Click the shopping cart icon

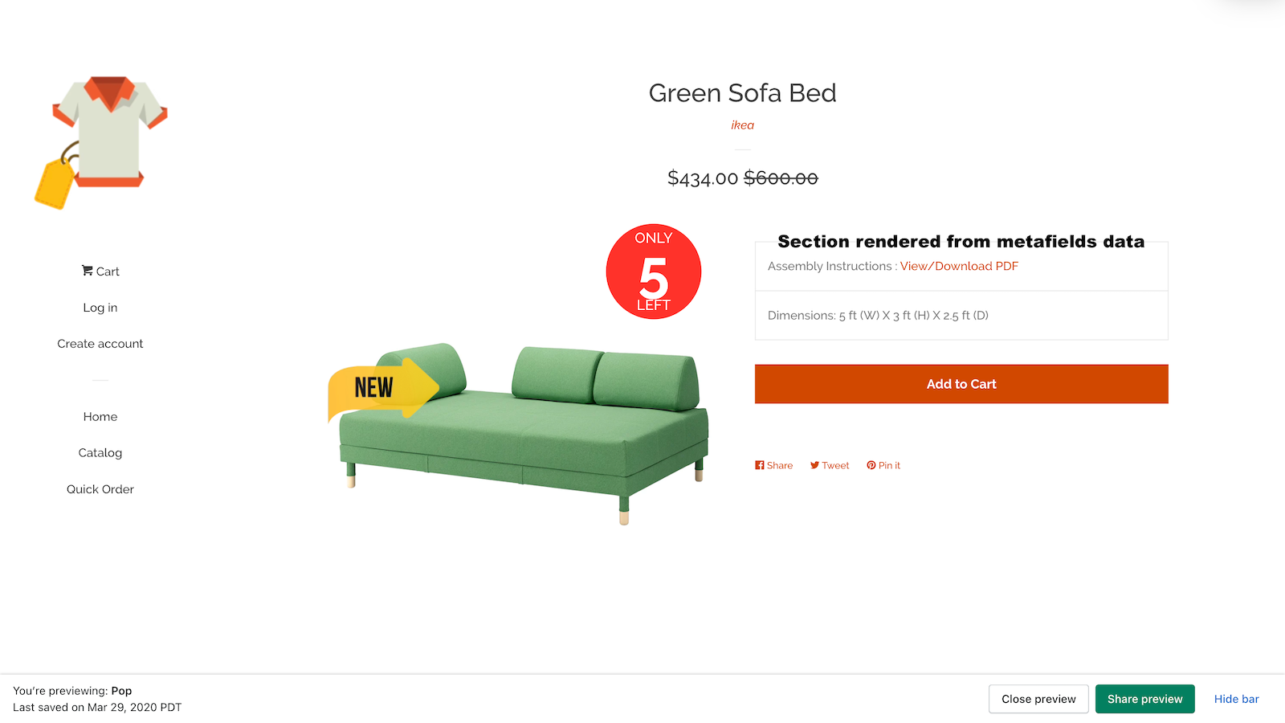[87, 271]
